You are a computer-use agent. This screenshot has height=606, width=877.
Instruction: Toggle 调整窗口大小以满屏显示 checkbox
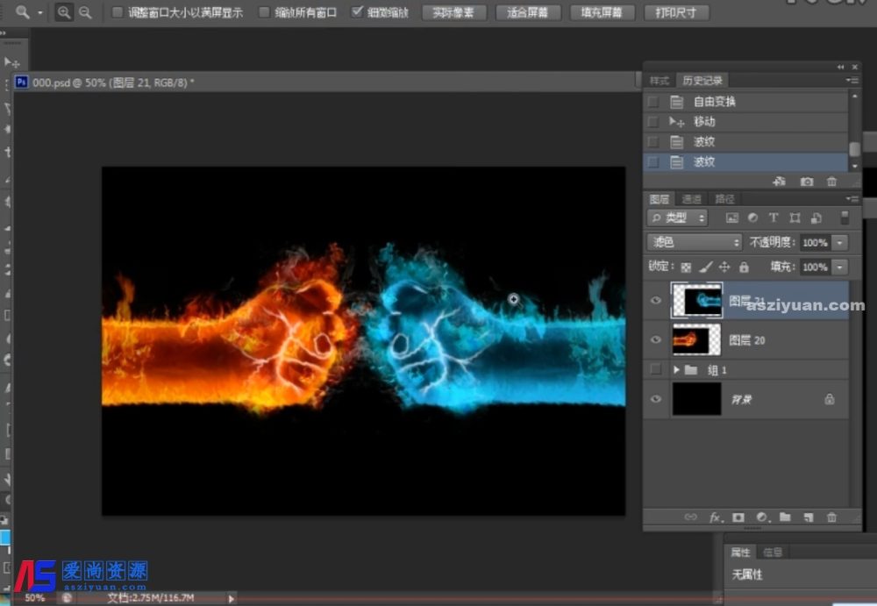pos(117,11)
